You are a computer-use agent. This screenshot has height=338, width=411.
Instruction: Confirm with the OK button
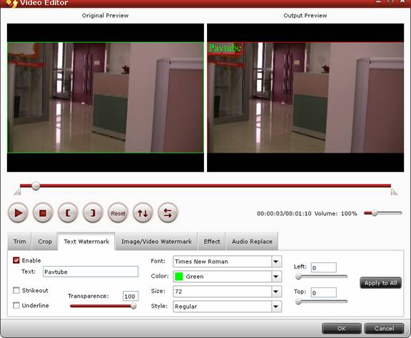point(342,328)
